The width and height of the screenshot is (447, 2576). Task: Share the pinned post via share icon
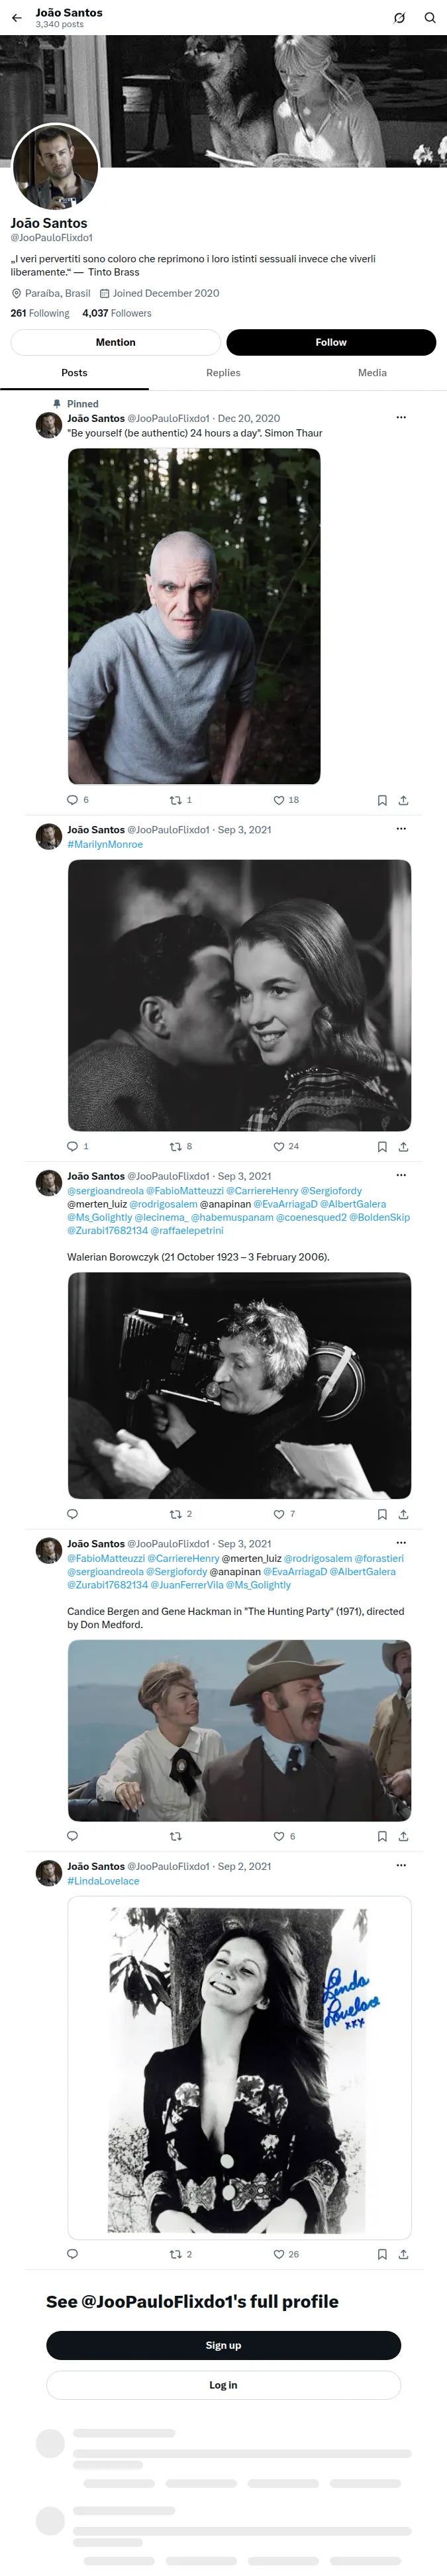(x=403, y=800)
